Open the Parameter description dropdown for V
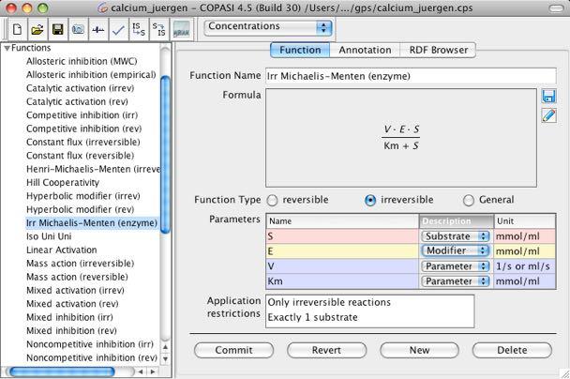The width and height of the screenshot is (570, 379). pyautogui.click(x=456, y=266)
